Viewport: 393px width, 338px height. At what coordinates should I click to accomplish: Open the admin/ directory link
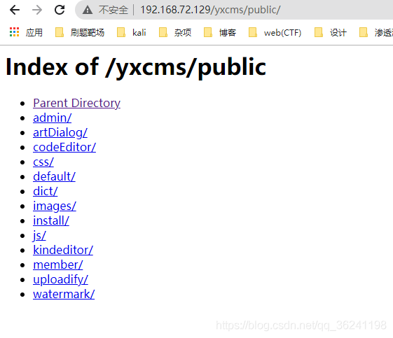(52, 118)
